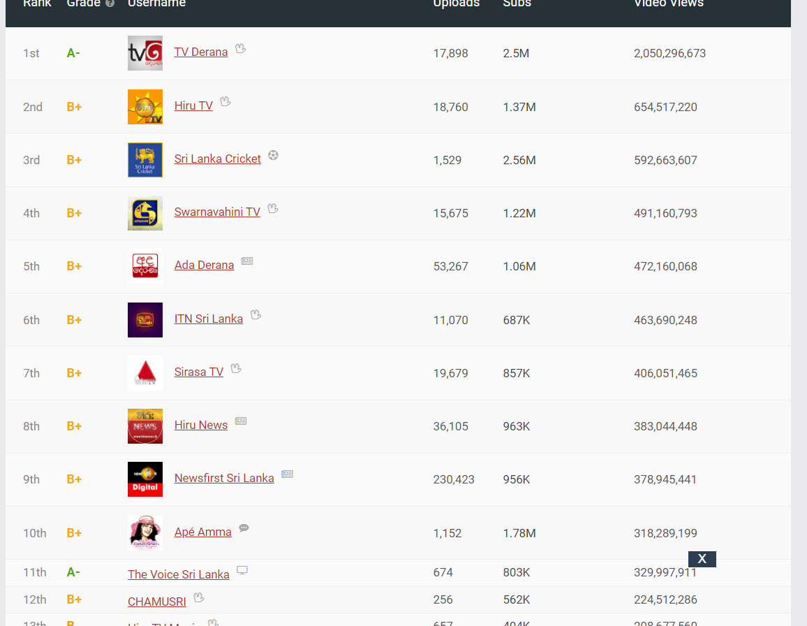Open the Swarnavahini TV channel link

pos(217,212)
